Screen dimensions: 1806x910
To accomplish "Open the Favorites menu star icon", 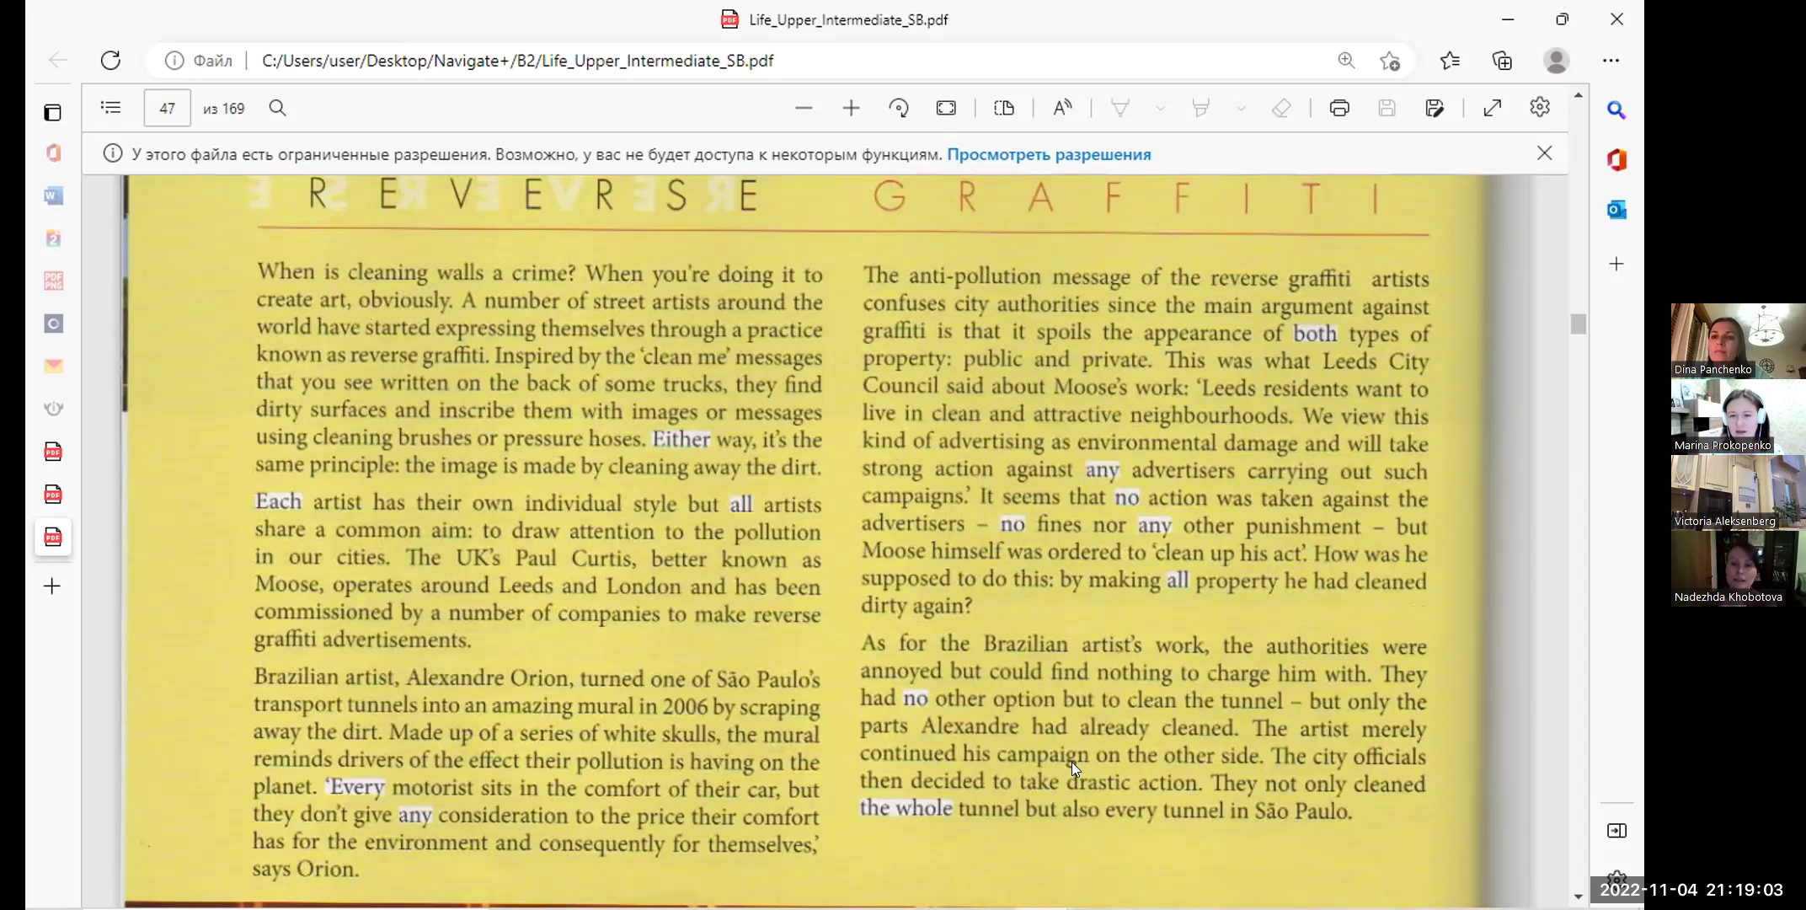I will pos(1450,61).
